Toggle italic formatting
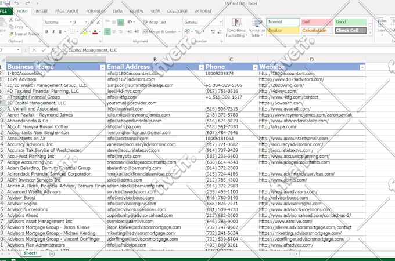The width and height of the screenshot is (395, 261). point(53,32)
